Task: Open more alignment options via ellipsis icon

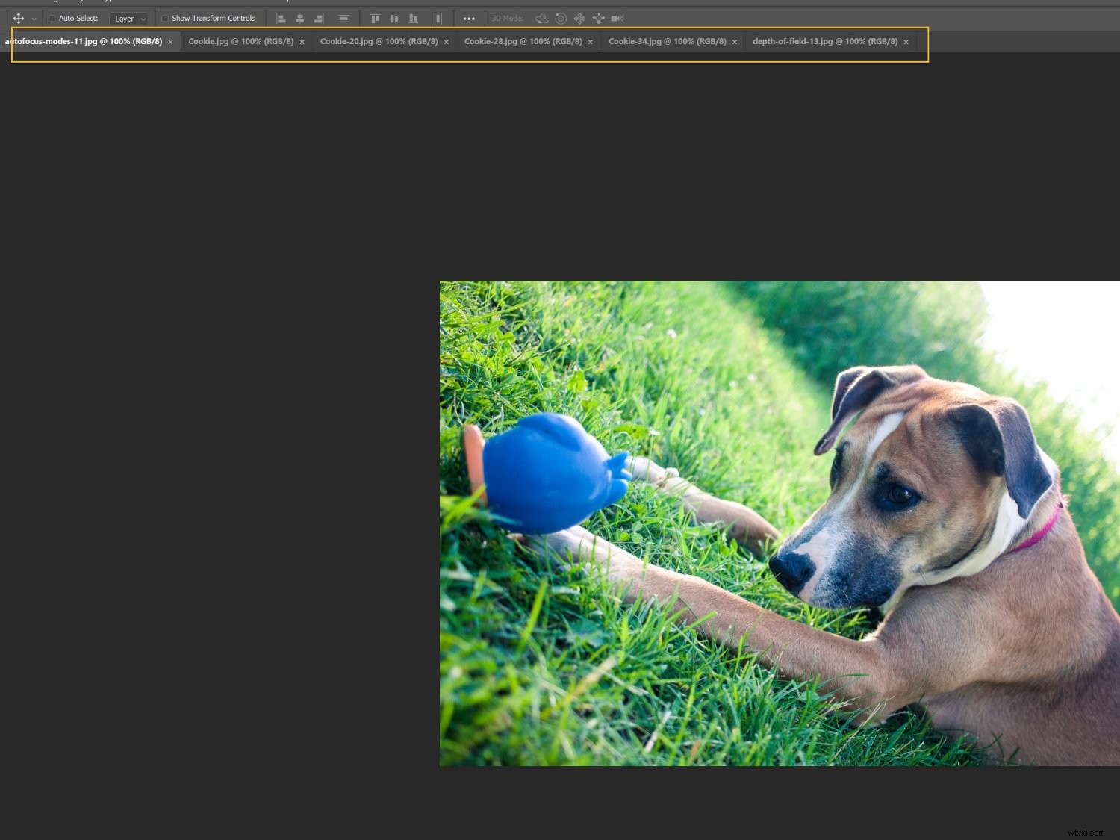Action: (468, 18)
